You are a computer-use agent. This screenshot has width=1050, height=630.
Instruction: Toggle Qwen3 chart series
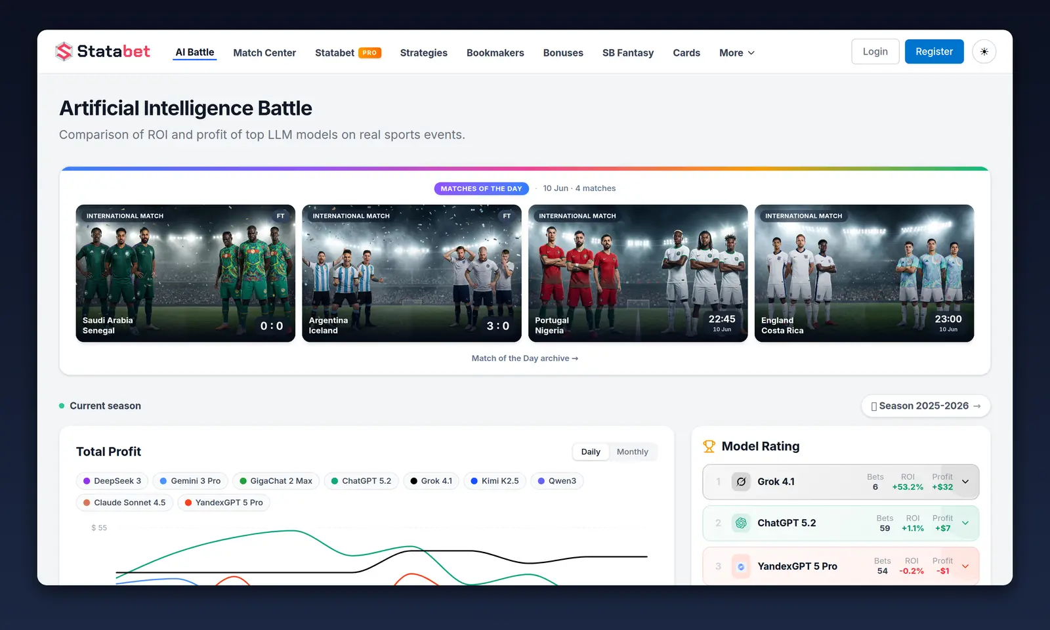point(556,481)
